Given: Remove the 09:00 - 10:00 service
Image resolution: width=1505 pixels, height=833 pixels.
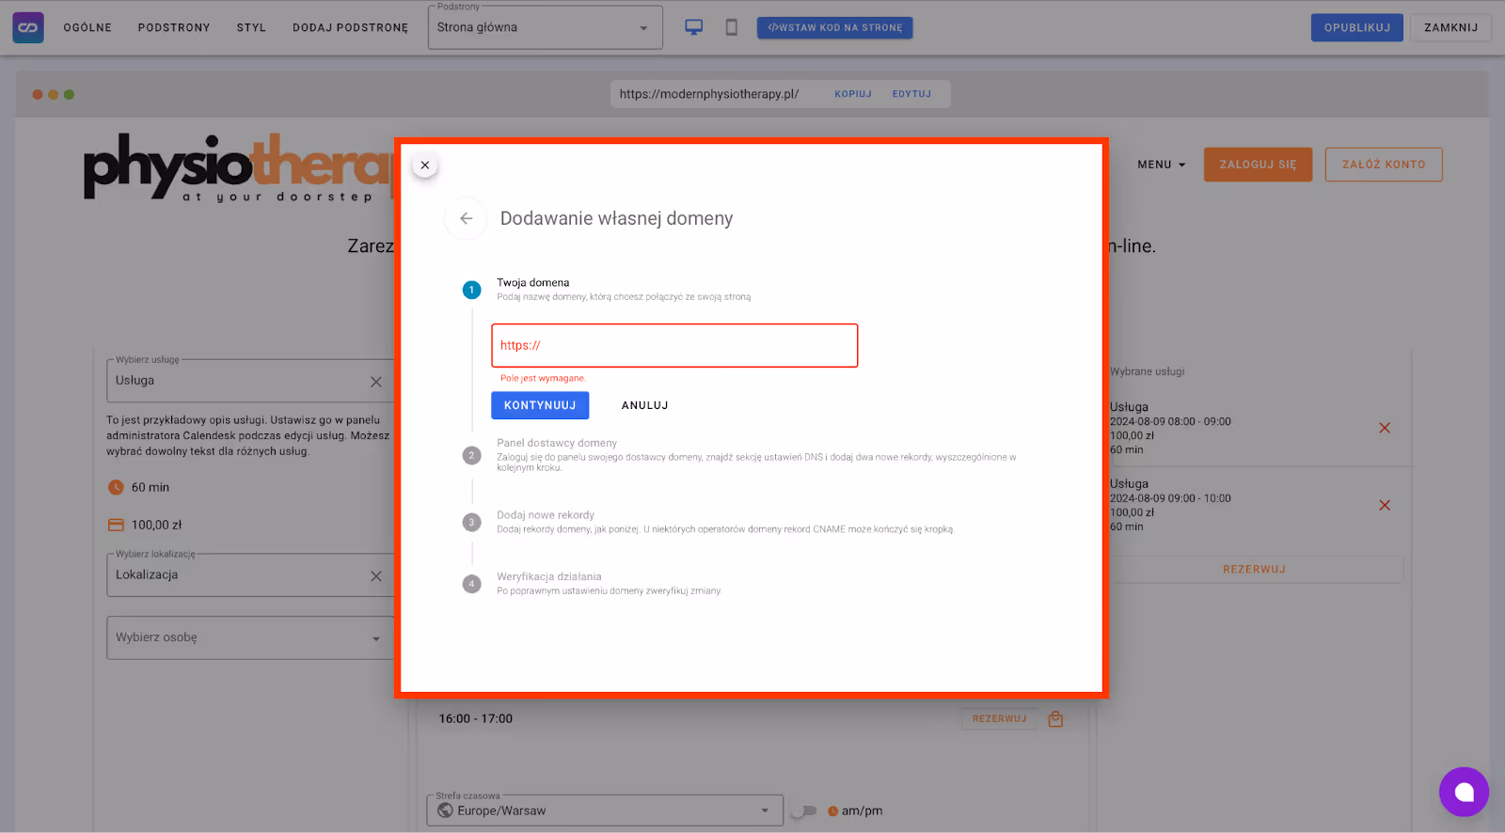Looking at the screenshot, I should (x=1384, y=506).
